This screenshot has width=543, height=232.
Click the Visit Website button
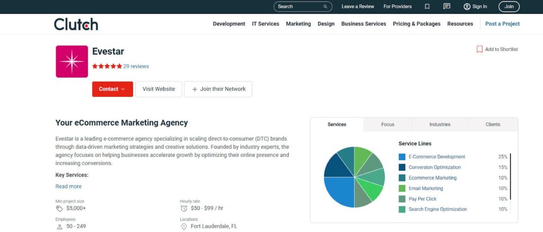[x=159, y=89]
